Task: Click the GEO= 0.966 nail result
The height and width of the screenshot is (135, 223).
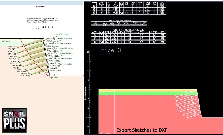Action: point(12,46)
